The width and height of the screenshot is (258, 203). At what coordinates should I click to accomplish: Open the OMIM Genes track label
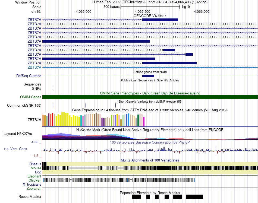(30, 97)
